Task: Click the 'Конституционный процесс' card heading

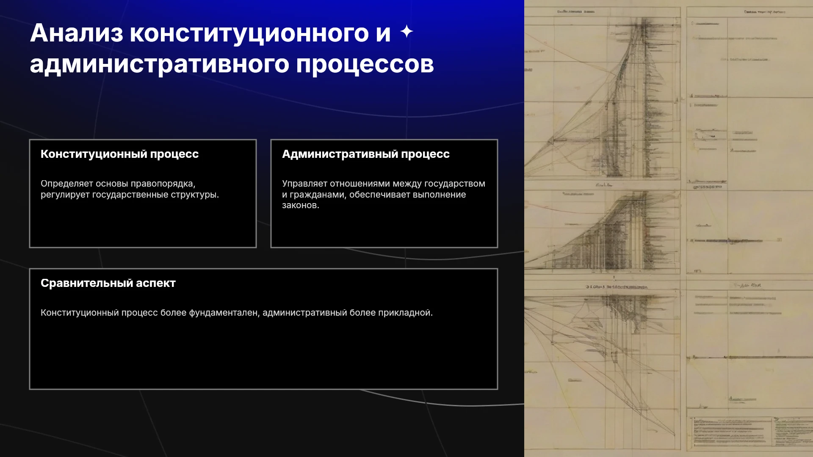Action: tap(119, 154)
